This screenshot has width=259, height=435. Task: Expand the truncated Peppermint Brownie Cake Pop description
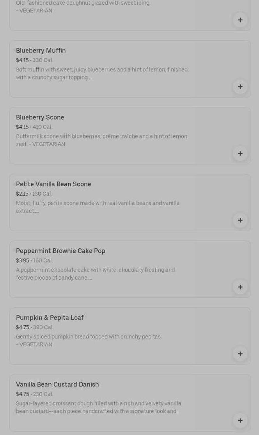[90, 278]
